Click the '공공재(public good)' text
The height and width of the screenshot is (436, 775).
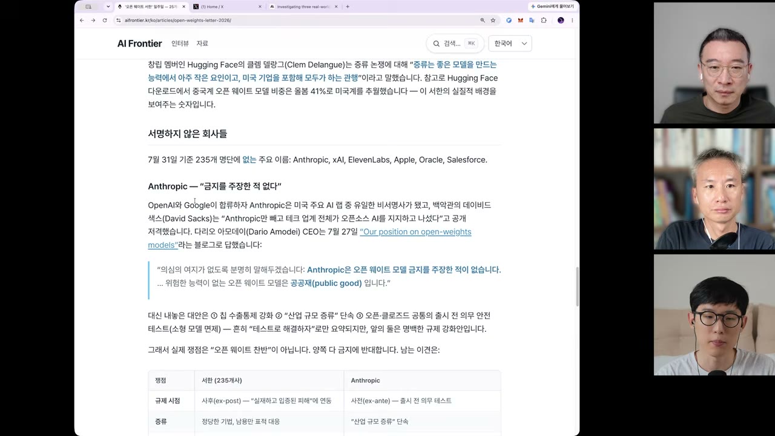pos(326,283)
